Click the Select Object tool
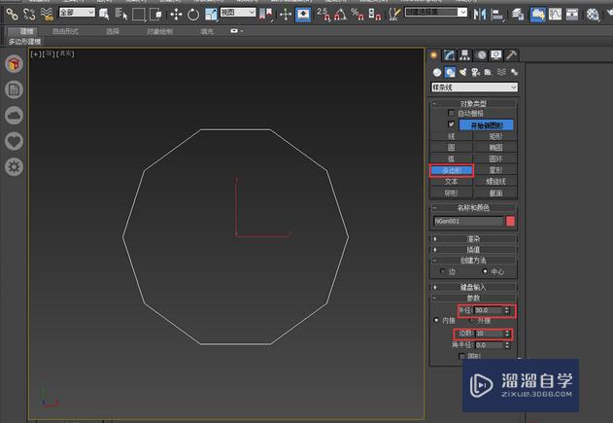This screenshot has height=423, width=613. pyautogui.click(x=104, y=15)
